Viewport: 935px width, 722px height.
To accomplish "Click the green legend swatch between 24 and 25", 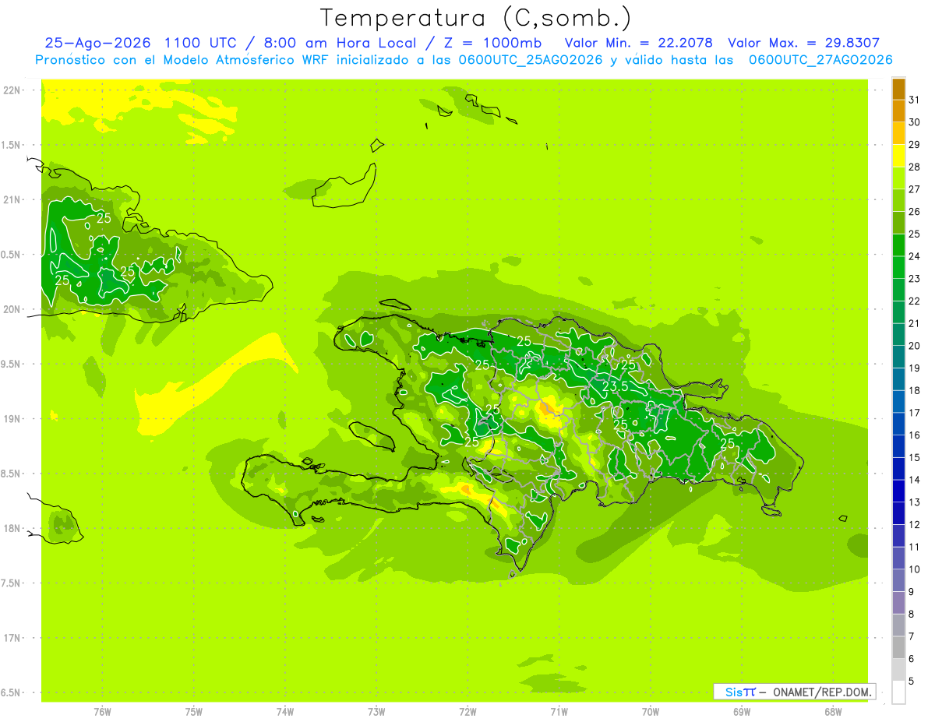I will (898, 245).
